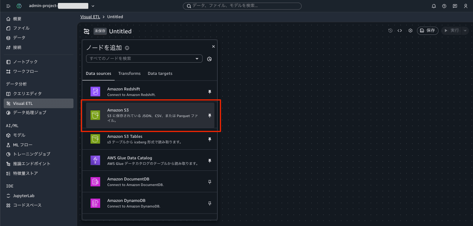
Task: Click the Amazon DynamoDB label
Action: click(x=127, y=200)
